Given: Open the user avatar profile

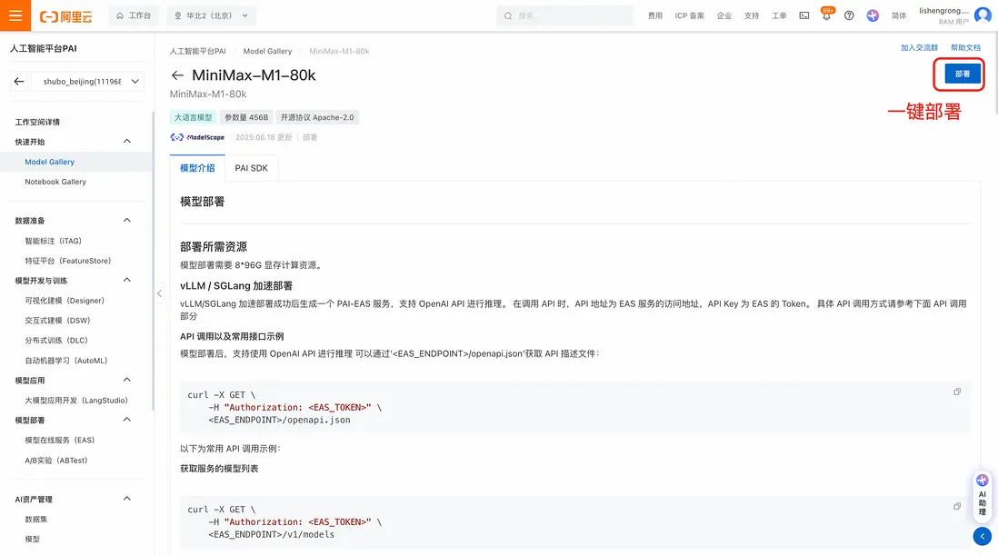Looking at the screenshot, I should coord(983,15).
